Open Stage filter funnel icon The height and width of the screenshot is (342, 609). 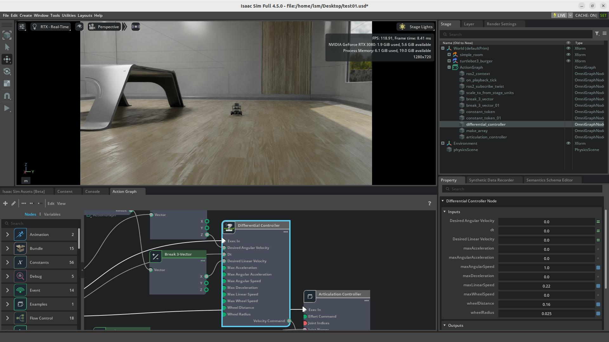click(597, 34)
